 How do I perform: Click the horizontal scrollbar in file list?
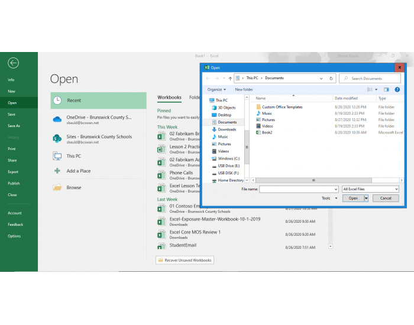tap(313, 180)
